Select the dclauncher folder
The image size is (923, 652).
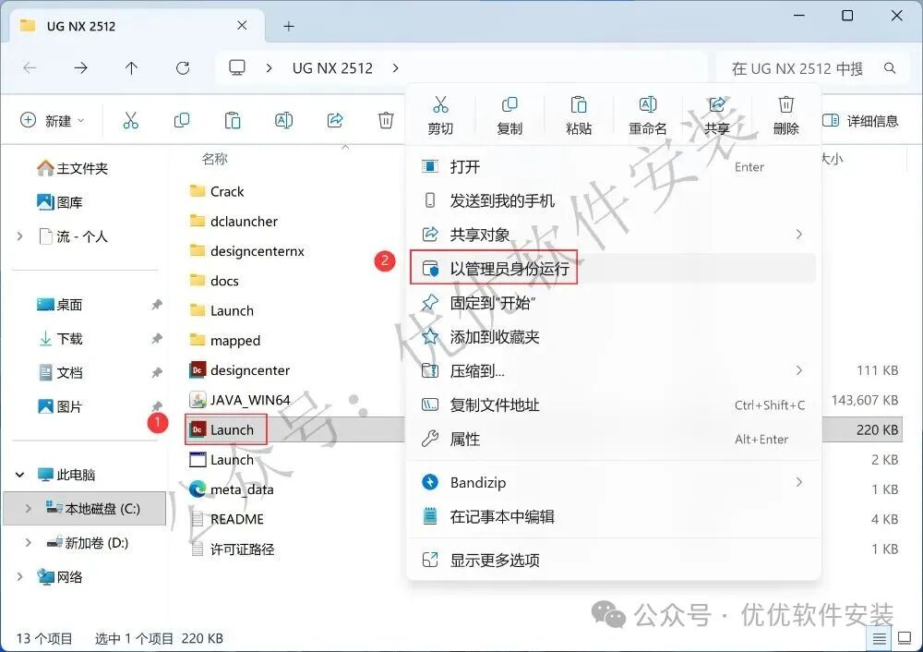coord(234,221)
